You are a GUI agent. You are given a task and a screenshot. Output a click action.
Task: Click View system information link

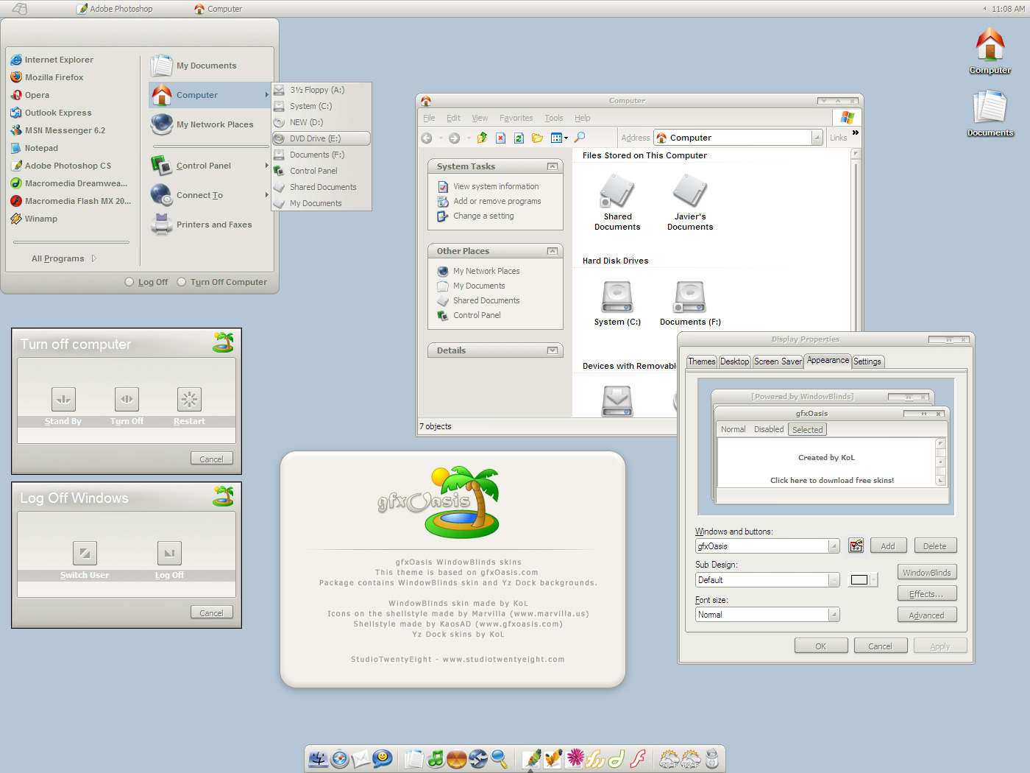(x=496, y=186)
